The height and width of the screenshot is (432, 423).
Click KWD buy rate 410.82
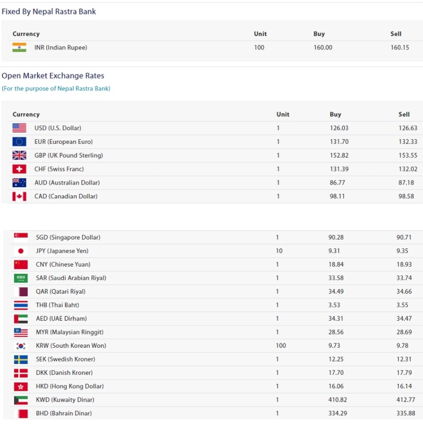(x=338, y=400)
